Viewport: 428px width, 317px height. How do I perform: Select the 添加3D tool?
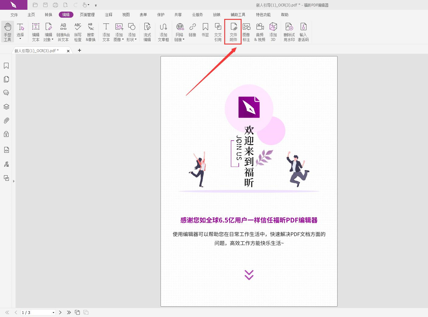tap(273, 32)
